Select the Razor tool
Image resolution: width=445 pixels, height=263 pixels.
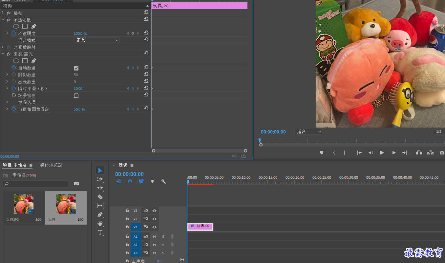[100, 197]
